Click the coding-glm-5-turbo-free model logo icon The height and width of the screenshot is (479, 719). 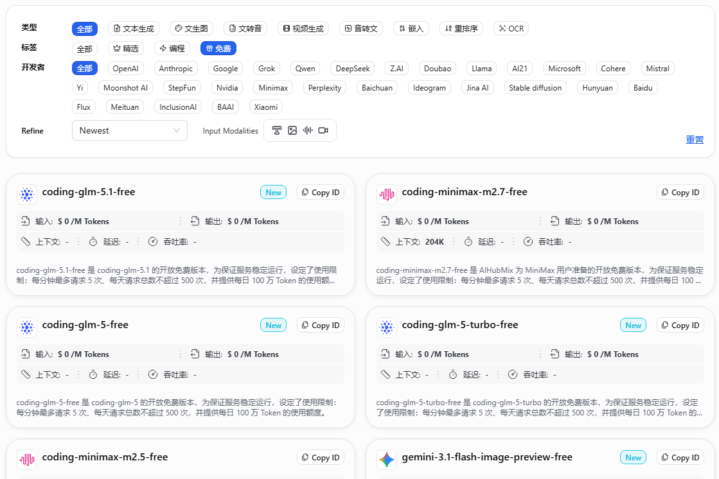(387, 327)
